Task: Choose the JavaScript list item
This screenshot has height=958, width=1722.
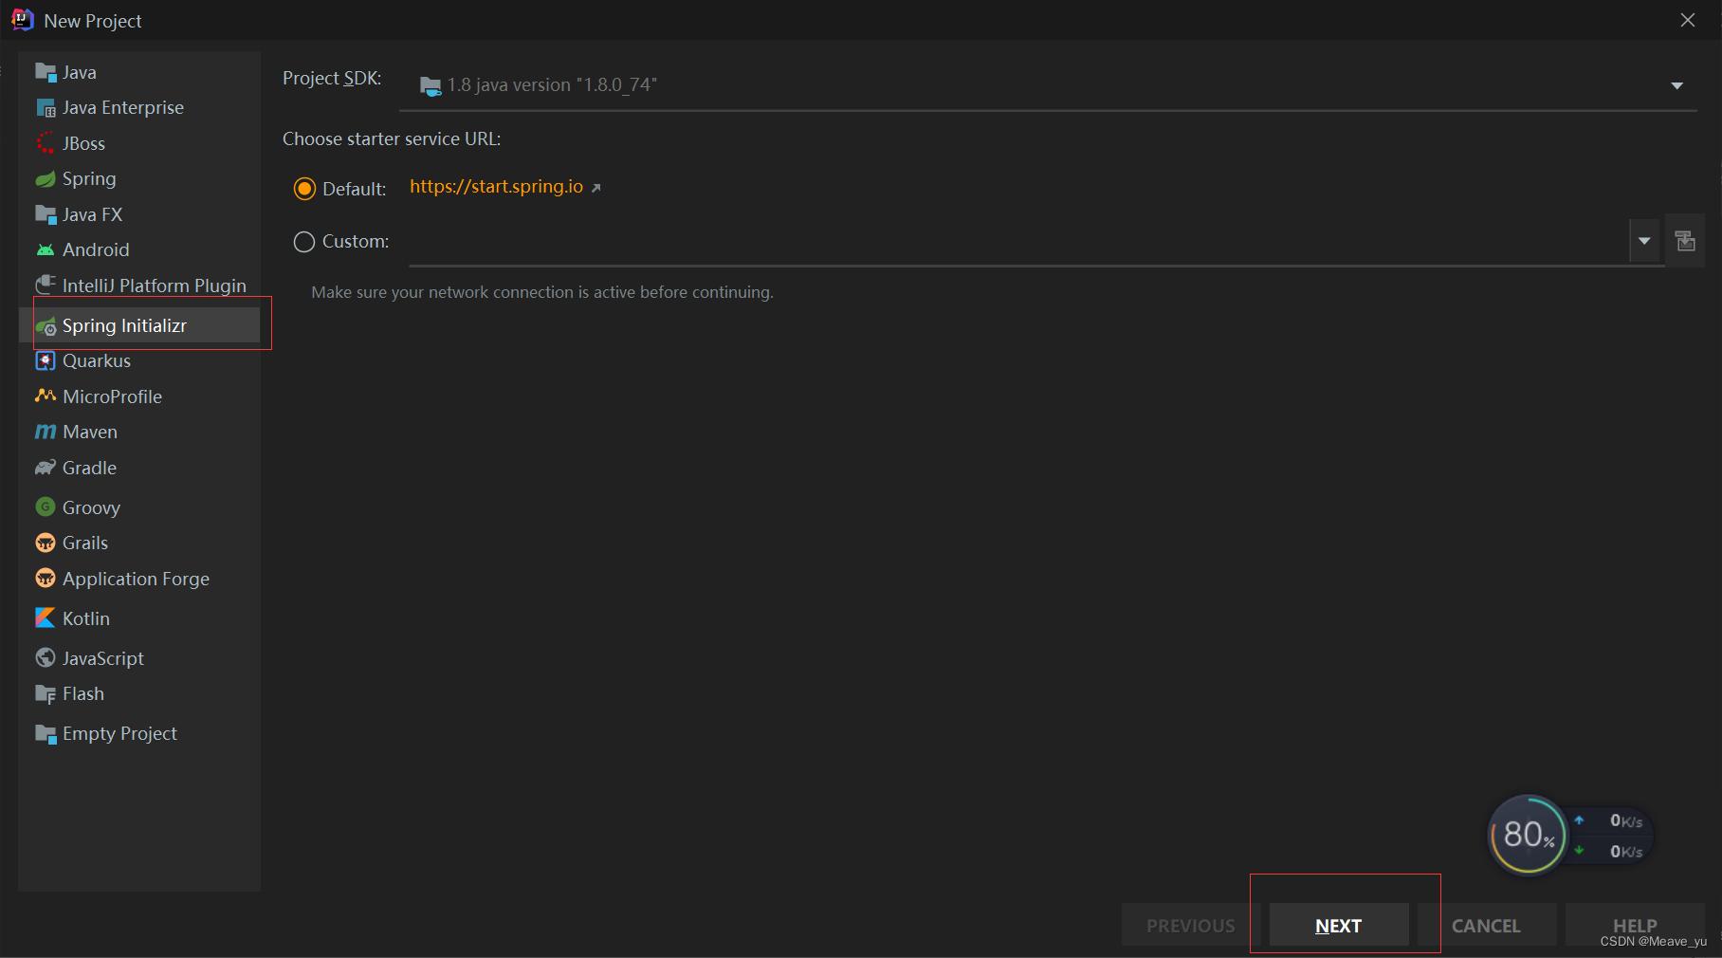Action: [x=139, y=658]
